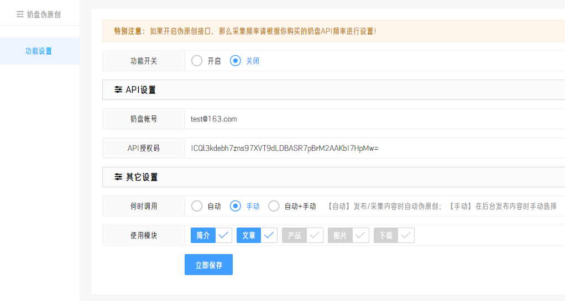Image resolution: width=565 pixels, height=301 pixels.
Task: Focus the 奶盘帐号 input field
Action: [x=375, y=119]
